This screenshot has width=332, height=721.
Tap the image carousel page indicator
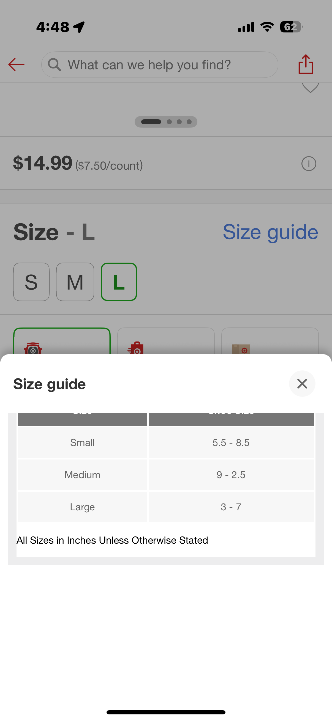click(x=166, y=122)
